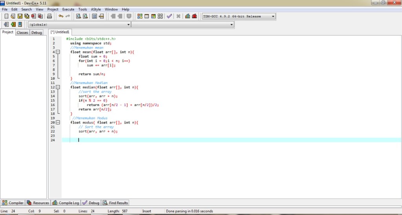
Task: Click the Syntax check checkmark icon
Action: (x=169, y=16)
